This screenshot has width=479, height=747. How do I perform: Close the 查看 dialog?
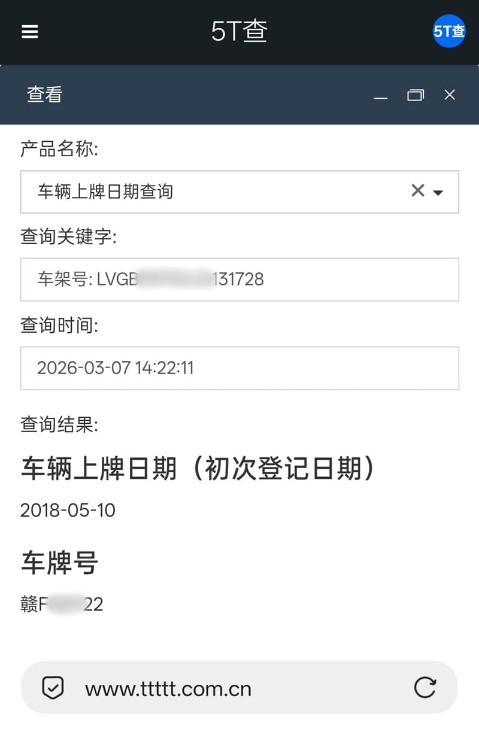450,95
